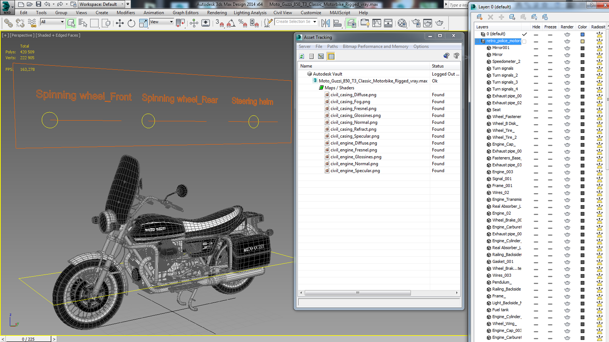Image resolution: width=609 pixels, height=342 pixels.
Task: Click the Unlink Selection tool
Action: point(20,23)
